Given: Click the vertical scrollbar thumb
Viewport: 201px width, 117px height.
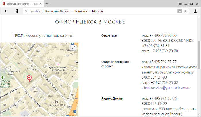Looking at the screenshot, I should tap(199, 55).
